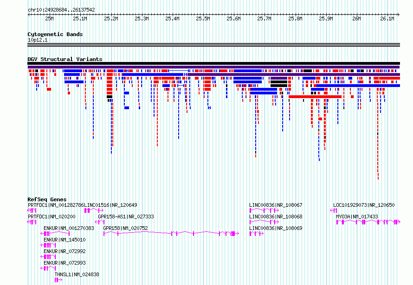Viewport: 413px width, 285px height.
Task: Select the 26.1M ruler label
Action: pos(387,19)
